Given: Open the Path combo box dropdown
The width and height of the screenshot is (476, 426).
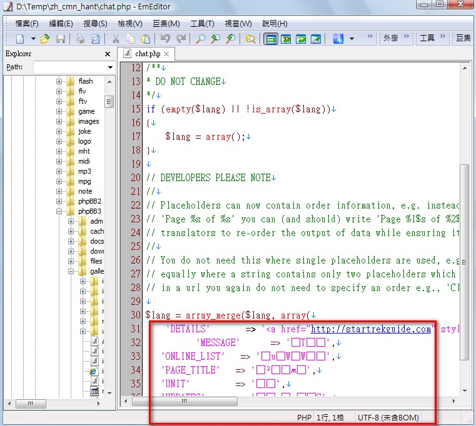Looking at the screenshot, I should (x=110, y=67).
